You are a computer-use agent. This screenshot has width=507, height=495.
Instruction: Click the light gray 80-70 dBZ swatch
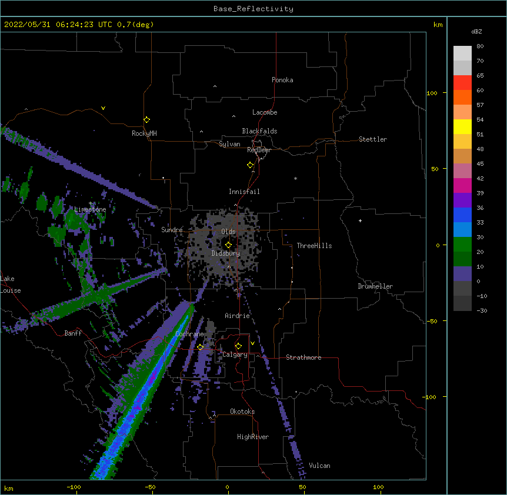462,53
